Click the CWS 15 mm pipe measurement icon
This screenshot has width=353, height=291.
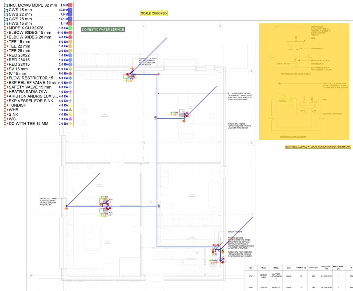pos(6,10)
